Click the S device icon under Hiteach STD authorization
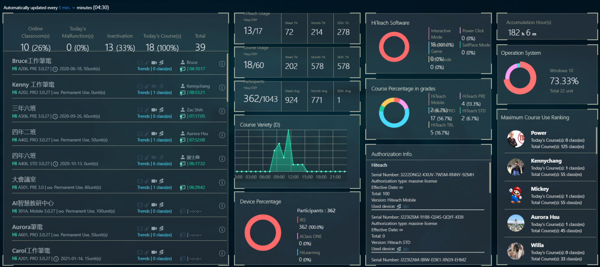 pyautogui.click(x=399, y=249)
